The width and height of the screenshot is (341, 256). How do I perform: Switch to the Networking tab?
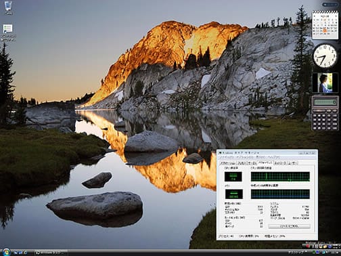tap(280, 163)
